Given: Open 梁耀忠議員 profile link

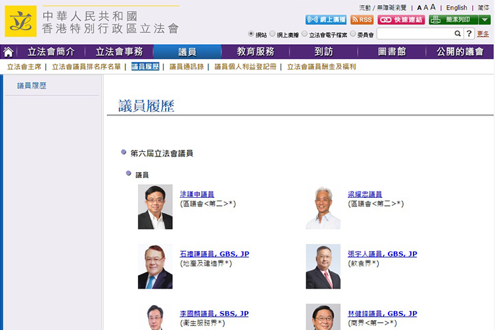Looking at the screenshot, I should (365, 195).
